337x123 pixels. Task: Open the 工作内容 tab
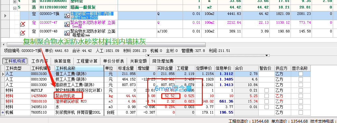pos(40,61)
